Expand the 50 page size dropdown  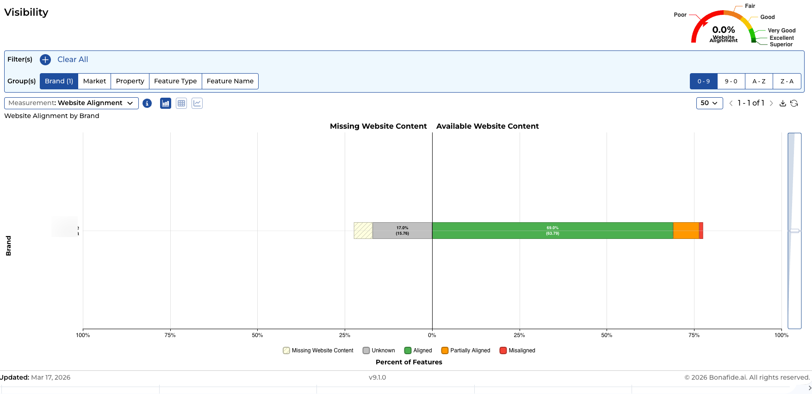point(709,103)
